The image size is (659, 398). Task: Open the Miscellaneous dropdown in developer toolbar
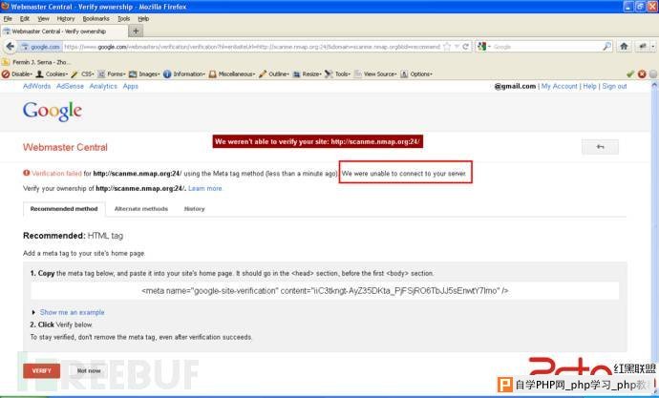pyautogui.click(x=232, y=73)
